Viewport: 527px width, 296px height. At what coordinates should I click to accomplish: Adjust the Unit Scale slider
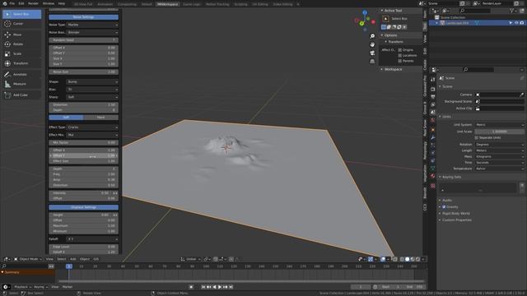tap(500, 132)
